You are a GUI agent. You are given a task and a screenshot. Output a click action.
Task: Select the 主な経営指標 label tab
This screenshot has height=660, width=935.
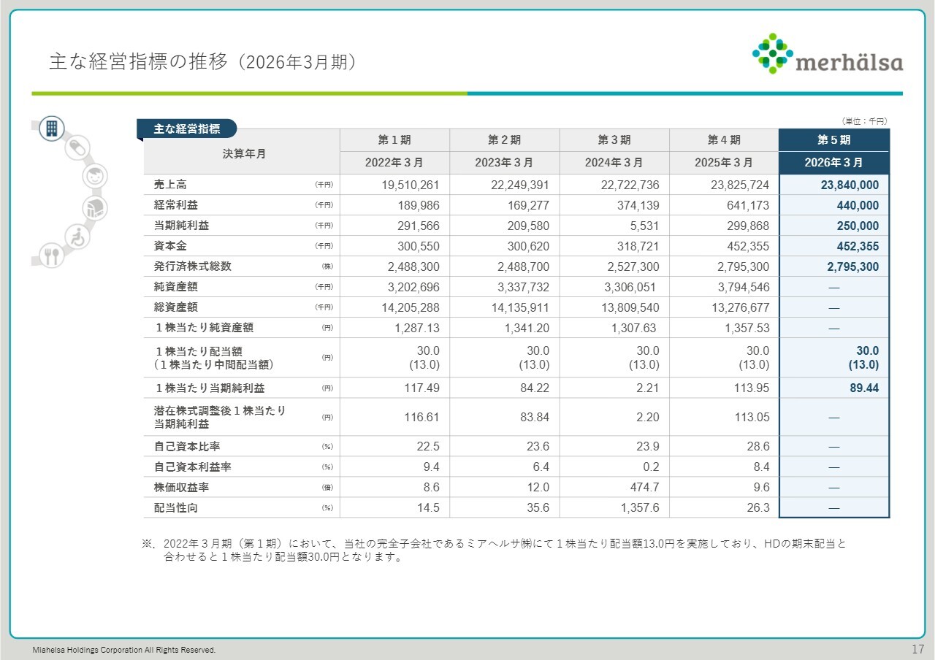(187, 128)
